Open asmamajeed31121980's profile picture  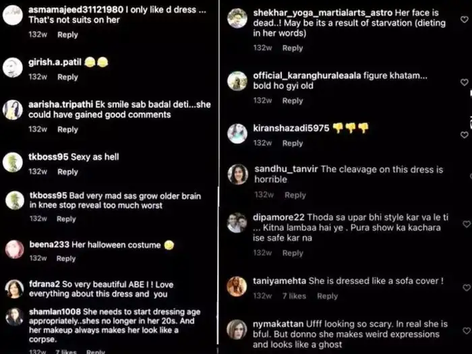13,15
